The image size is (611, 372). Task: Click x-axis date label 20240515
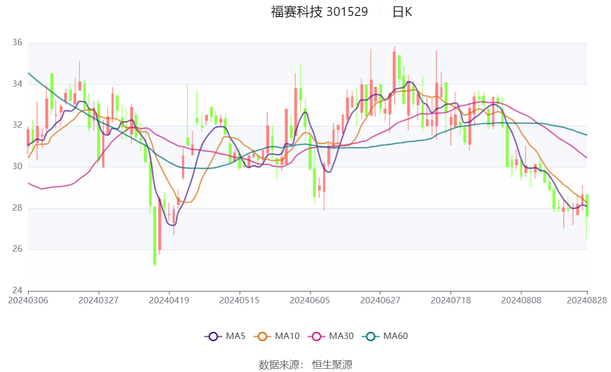click(x=239, y=300)
